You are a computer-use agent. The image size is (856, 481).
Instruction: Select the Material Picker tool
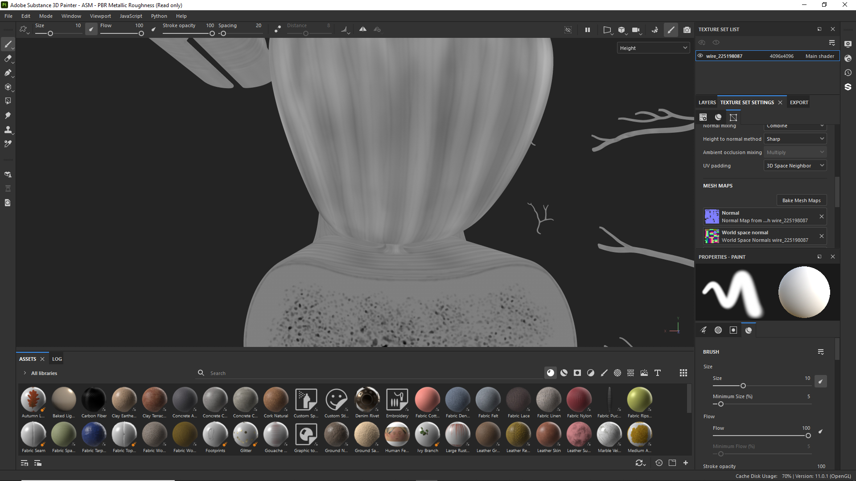pyautogui.click(x=8, y=144)
